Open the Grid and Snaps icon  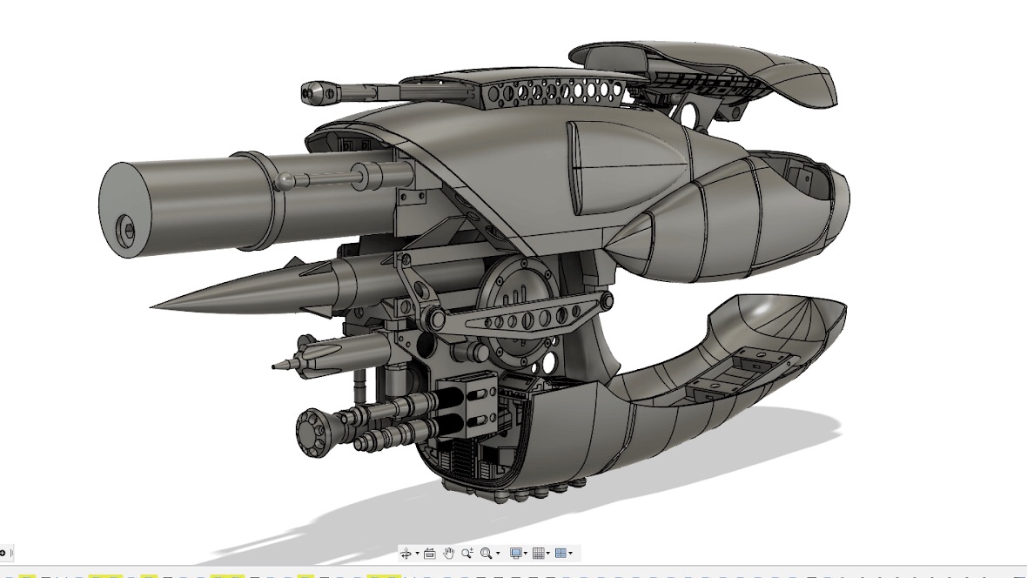539,554
